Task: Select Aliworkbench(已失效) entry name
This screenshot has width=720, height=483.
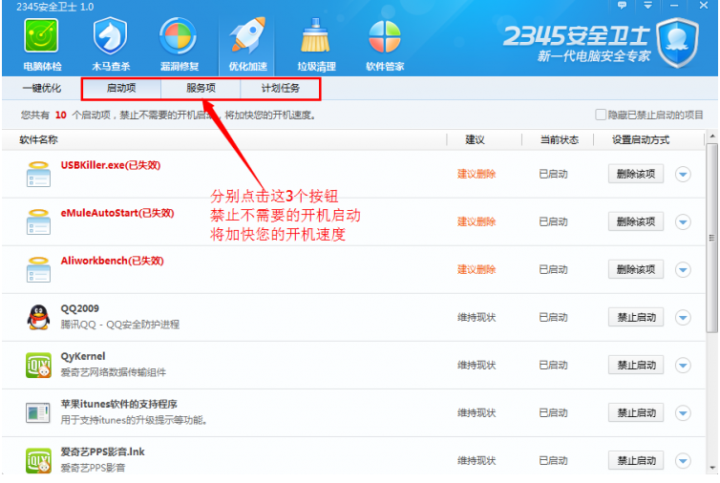Action: tap(112, 261)
